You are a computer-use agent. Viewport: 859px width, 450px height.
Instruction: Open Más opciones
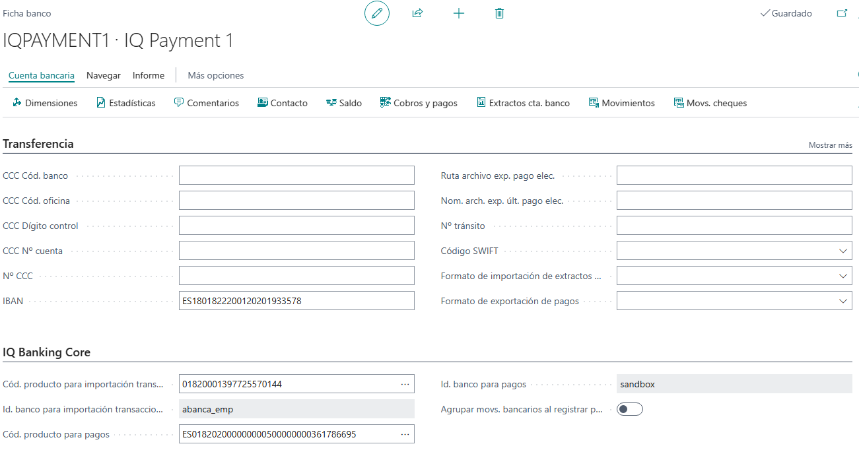(215, 75)
